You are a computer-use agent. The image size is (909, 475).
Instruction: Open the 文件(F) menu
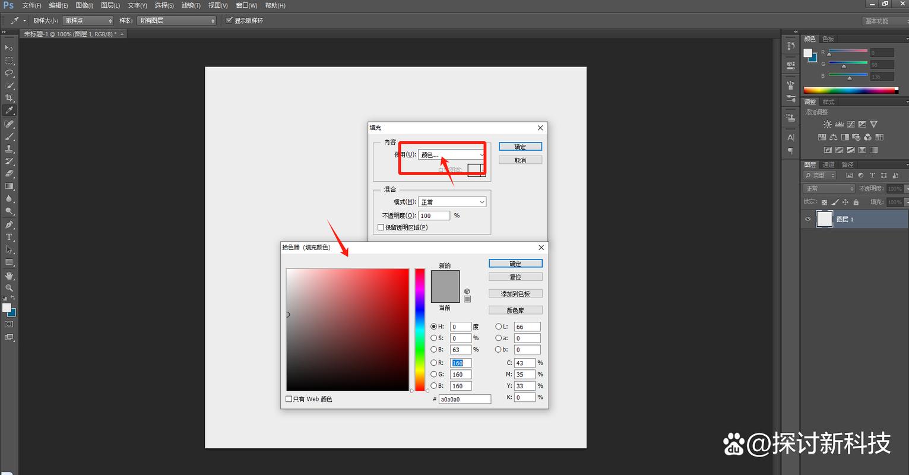tap(32, 5)
